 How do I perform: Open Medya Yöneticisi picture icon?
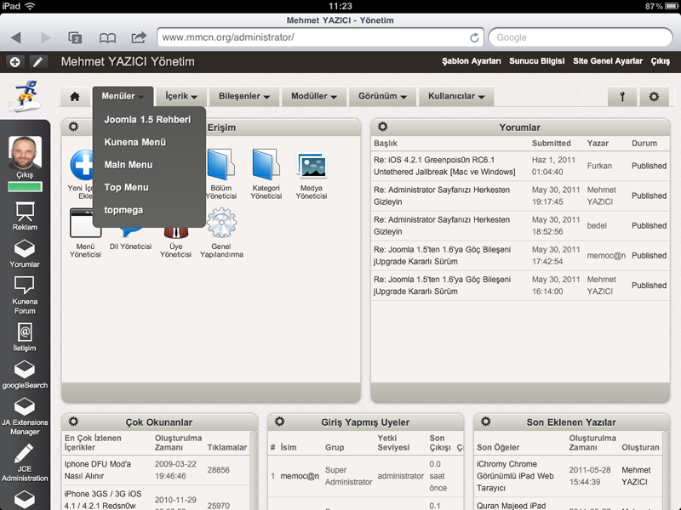312,166
